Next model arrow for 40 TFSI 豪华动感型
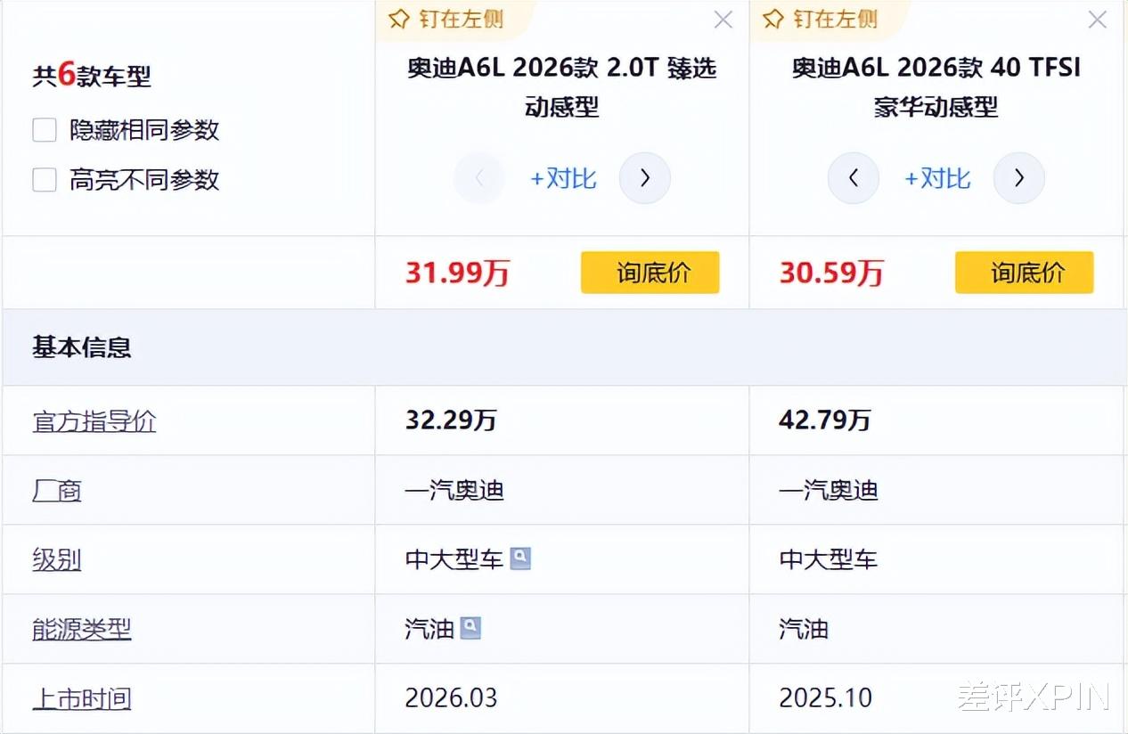The width and height of the screenshot is (1128, 734). pos(1019,178)
